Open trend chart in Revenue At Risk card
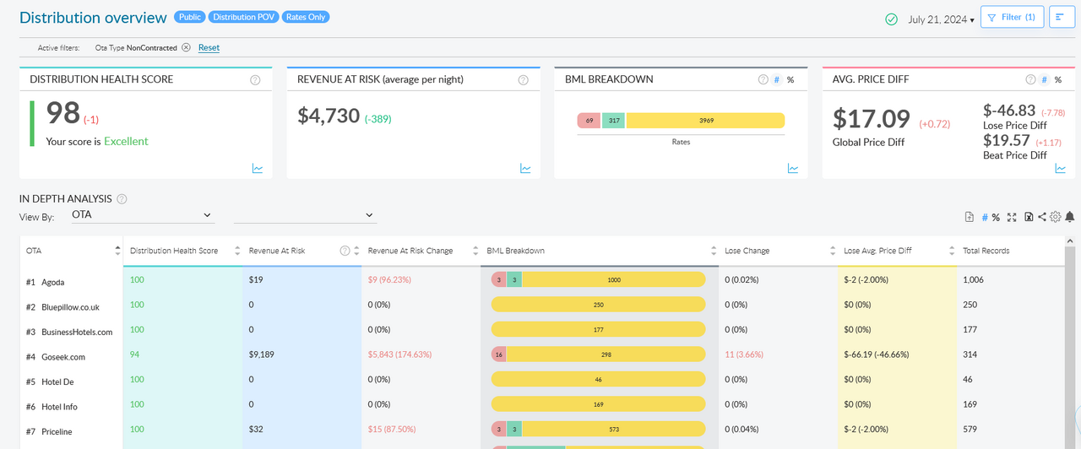1081x449 pixels. click(x=525, y=169)
